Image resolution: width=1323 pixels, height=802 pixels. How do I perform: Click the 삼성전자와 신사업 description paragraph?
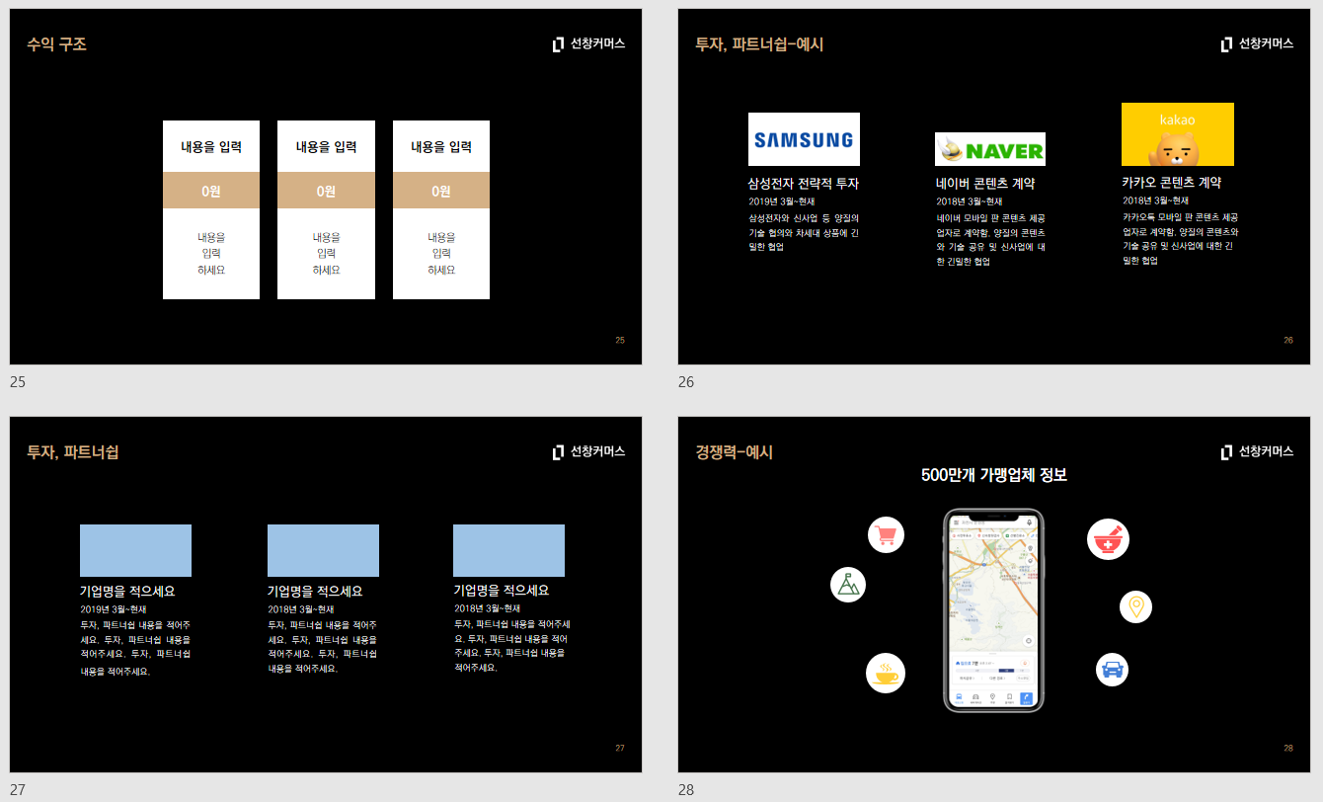click(804, 232)
